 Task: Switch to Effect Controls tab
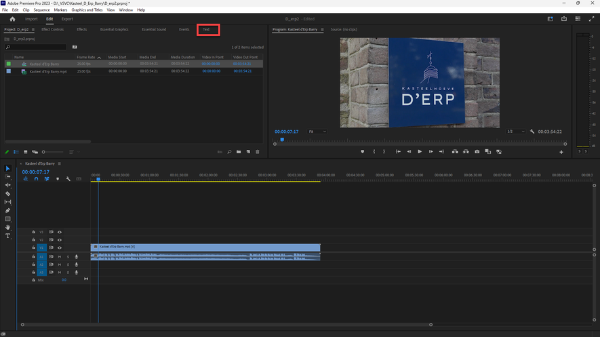[52, 29]
